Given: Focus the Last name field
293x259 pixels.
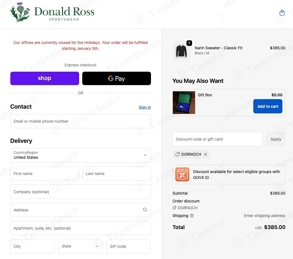Looking at the screenshot, I should pos(117,174).
